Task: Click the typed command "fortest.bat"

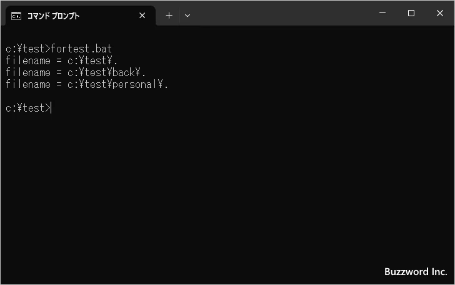Action: [x=81, y=49]
